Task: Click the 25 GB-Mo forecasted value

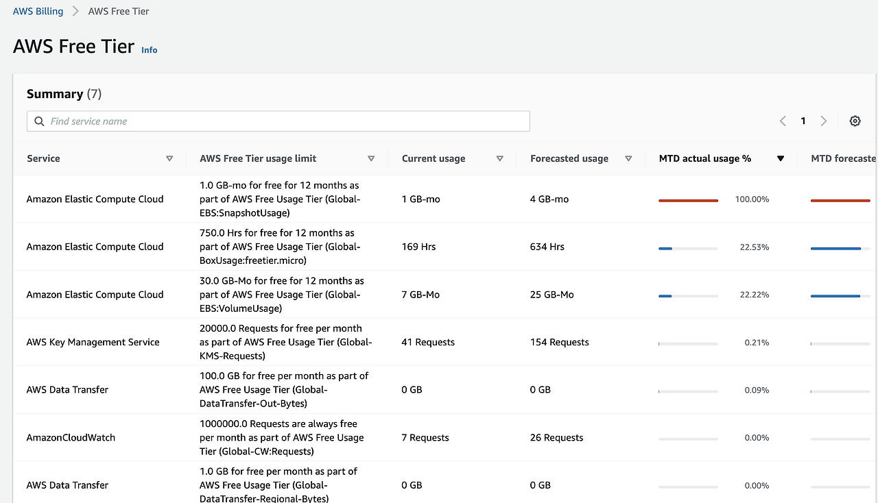Action: coord(552,295)
